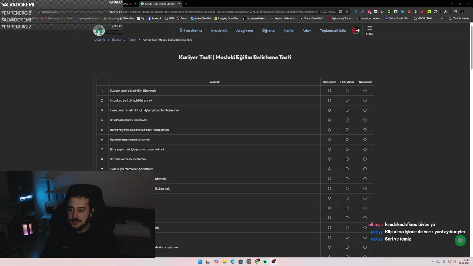Viewport: 473px width, 266px height.
Task: Select Hoşlanırım for question 1 Kuşların göç
Action: (329, 91)
